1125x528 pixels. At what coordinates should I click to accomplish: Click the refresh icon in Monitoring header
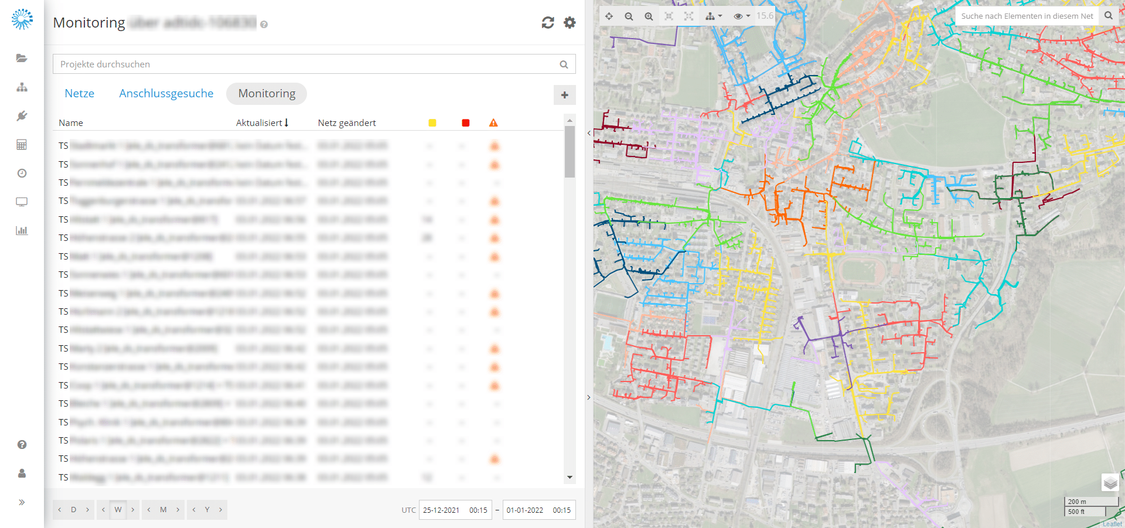(x=548, y=23)
